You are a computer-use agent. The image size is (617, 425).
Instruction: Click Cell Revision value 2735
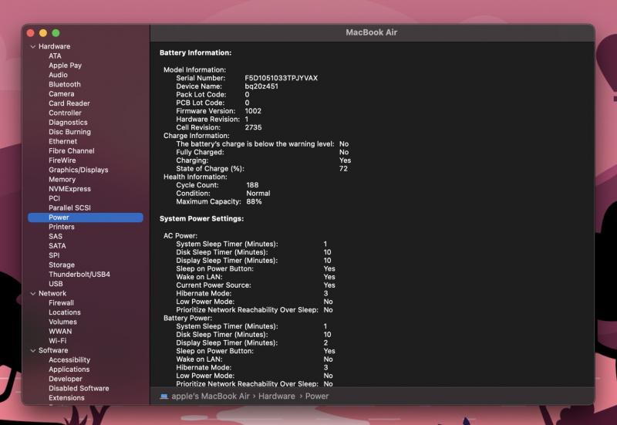point(253,127)
